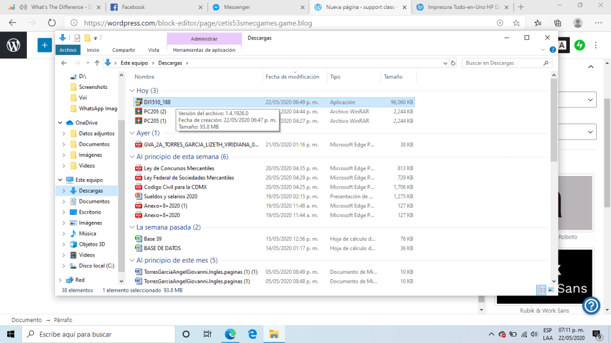Screen dimensions: 611x343
Task: Click the blue plus add block button
Action: point(44,45)
